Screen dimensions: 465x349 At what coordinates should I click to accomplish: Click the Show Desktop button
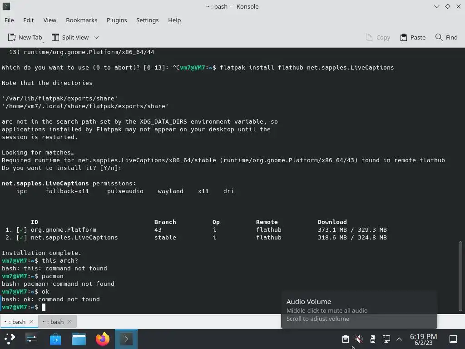453,339
